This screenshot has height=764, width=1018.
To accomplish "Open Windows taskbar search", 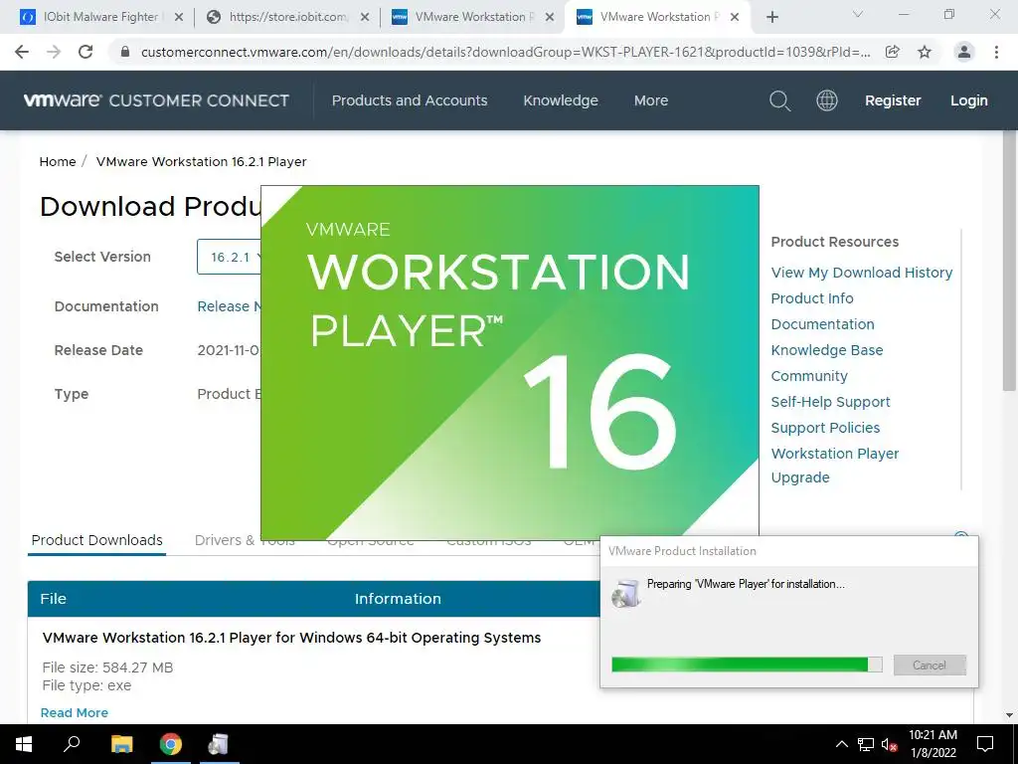I will pos(72,744).
